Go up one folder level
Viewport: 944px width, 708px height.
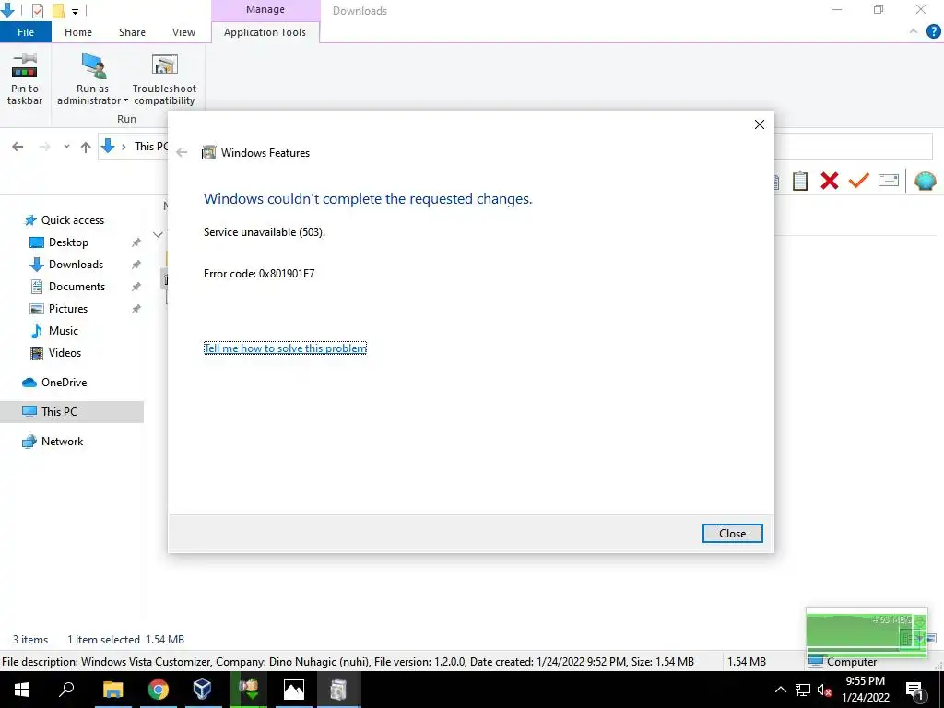[x=86, y=147]
